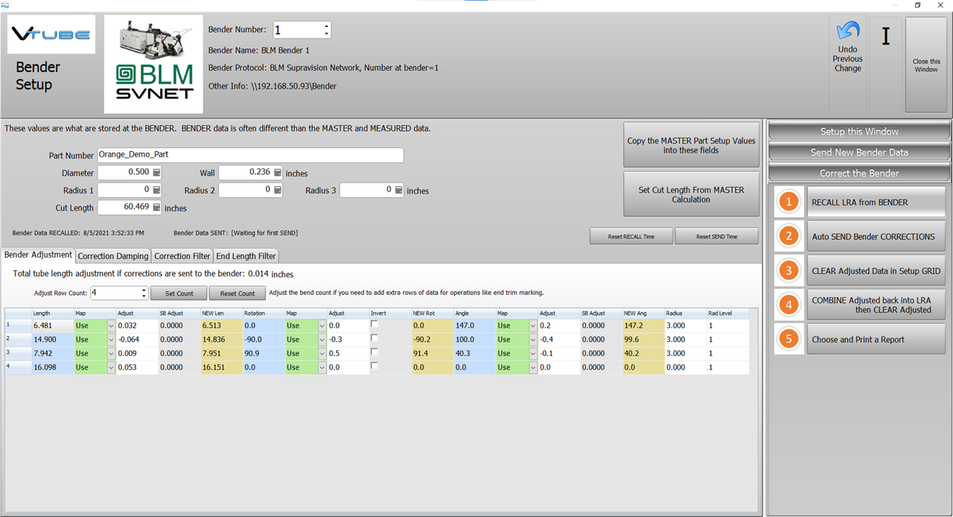
Task: Click the orange step 1 circle icon
Action: 788,202
